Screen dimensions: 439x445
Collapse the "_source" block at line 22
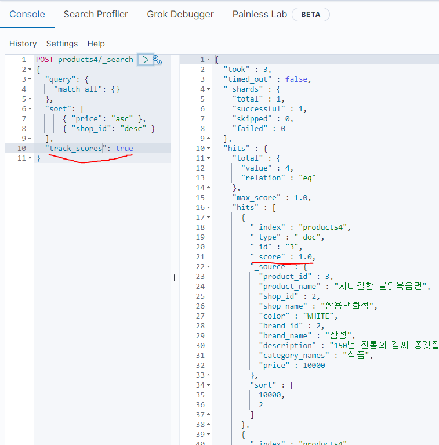tap(208, 267)
